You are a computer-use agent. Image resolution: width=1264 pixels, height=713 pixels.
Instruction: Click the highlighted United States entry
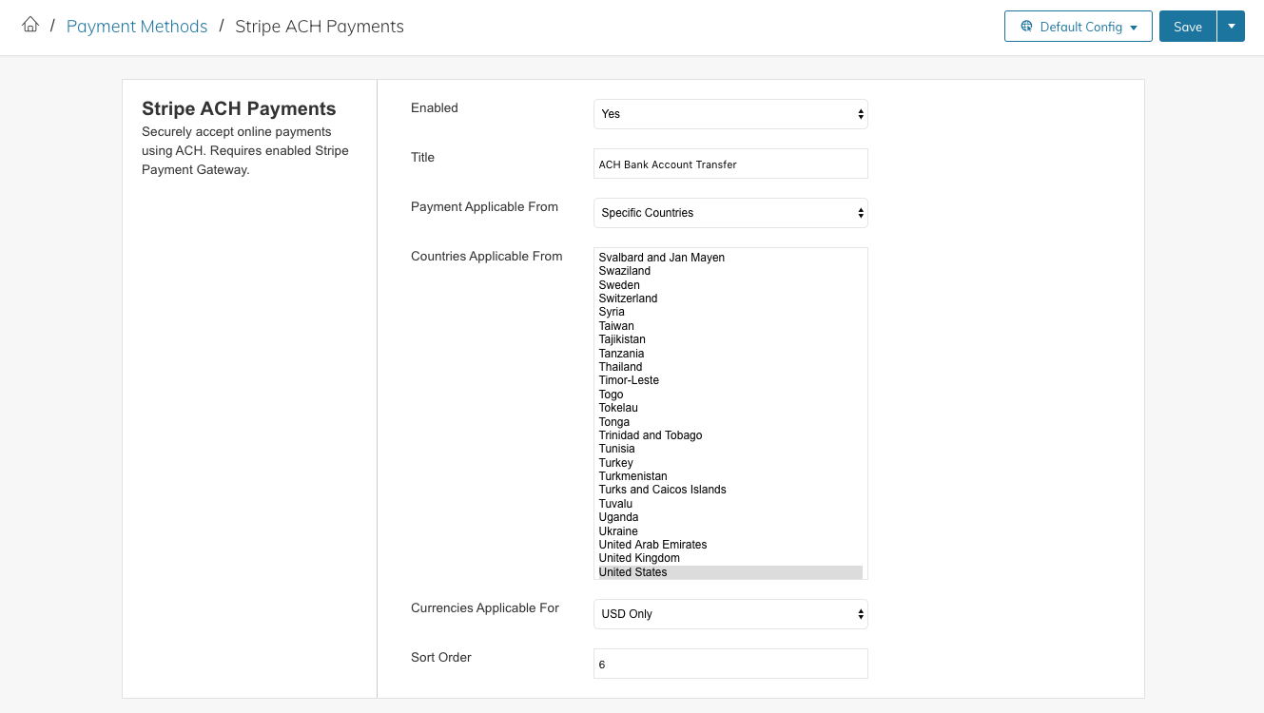pos(729,572)
